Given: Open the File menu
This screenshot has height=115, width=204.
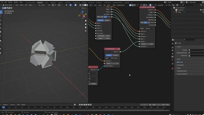Looking at the screenshot, I should click(x=2, y=2).
